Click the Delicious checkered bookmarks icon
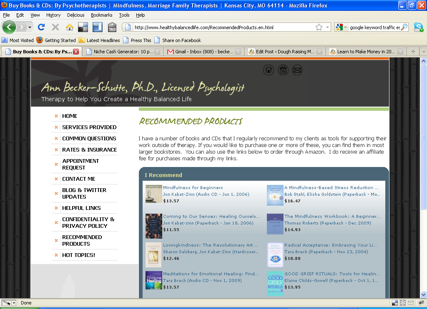This screenshot has width=427, height=309. point(83,27)
